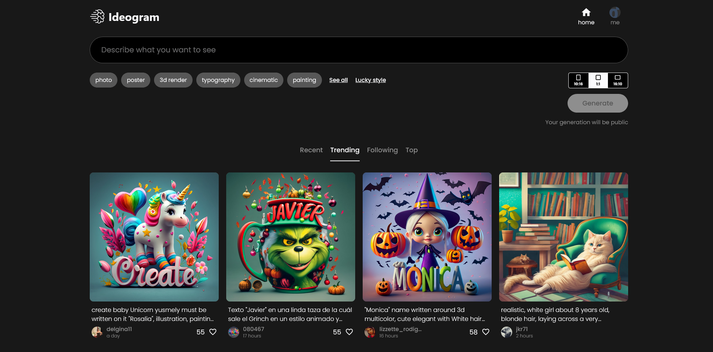Like the lizzette_rodig Monica post heart

coord(486,332)
